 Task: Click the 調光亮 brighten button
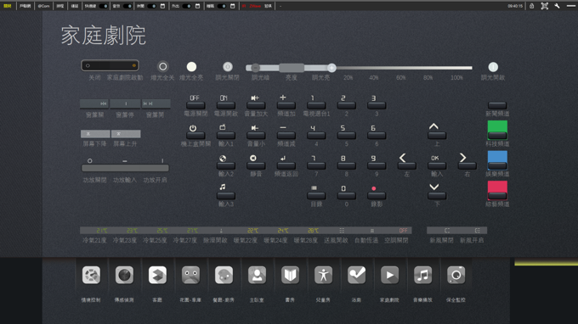point(331,68)
